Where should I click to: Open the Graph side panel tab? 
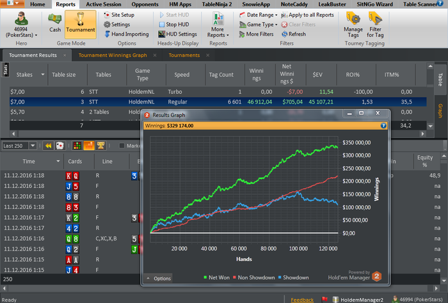coord(440,111)
